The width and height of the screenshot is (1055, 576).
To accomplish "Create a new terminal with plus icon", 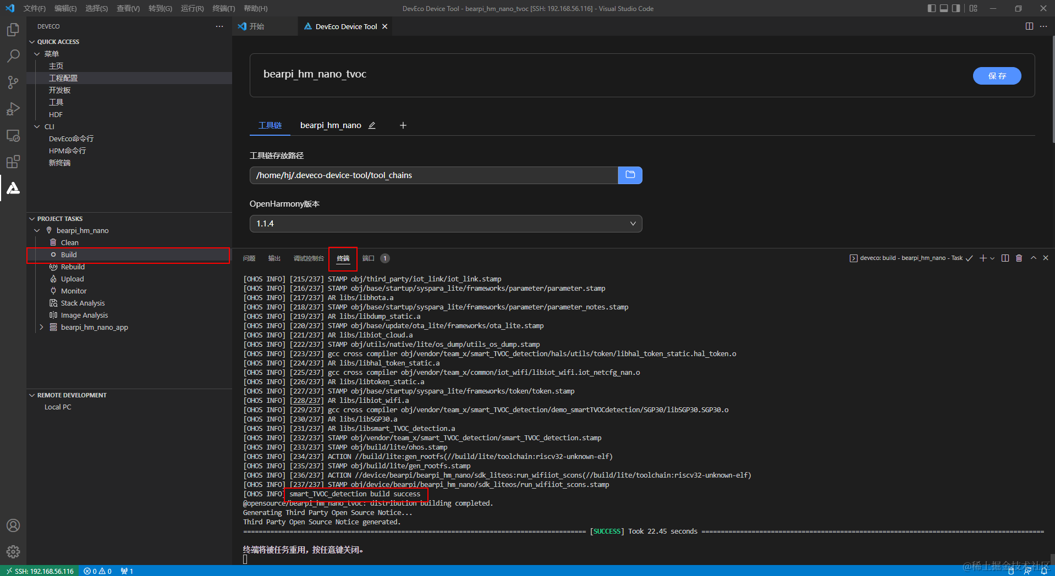I will coord(983,258).
